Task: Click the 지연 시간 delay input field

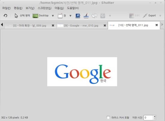Action: (x=148, y=117)
